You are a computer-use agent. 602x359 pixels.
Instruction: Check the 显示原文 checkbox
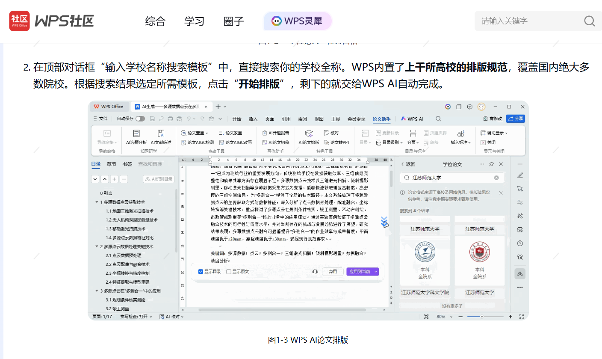229,272
